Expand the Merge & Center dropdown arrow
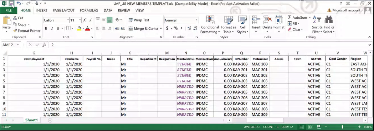The height and width of the screenshot is (131, 374). point(161,29)
